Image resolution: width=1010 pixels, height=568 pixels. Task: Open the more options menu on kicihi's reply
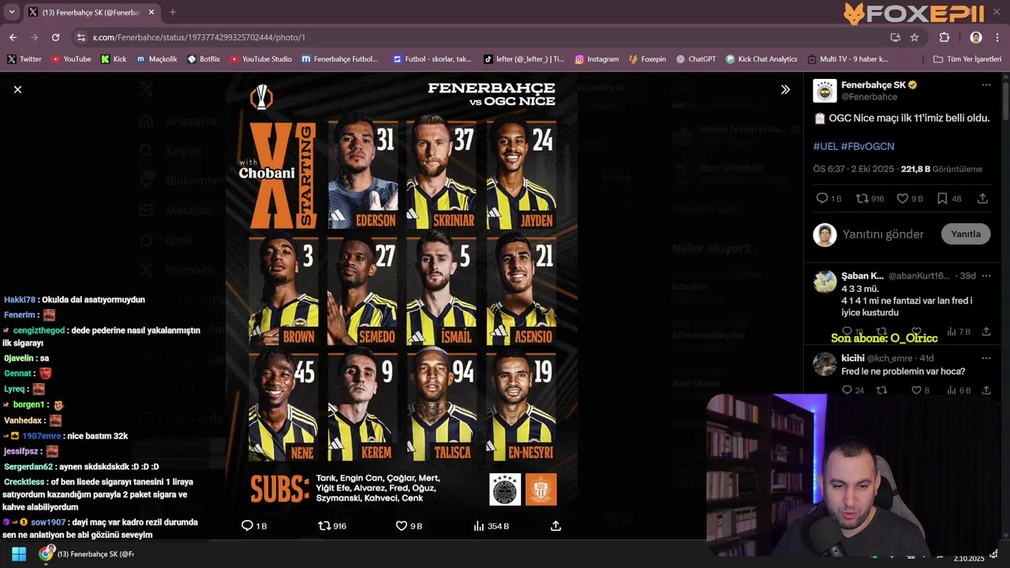986,358
